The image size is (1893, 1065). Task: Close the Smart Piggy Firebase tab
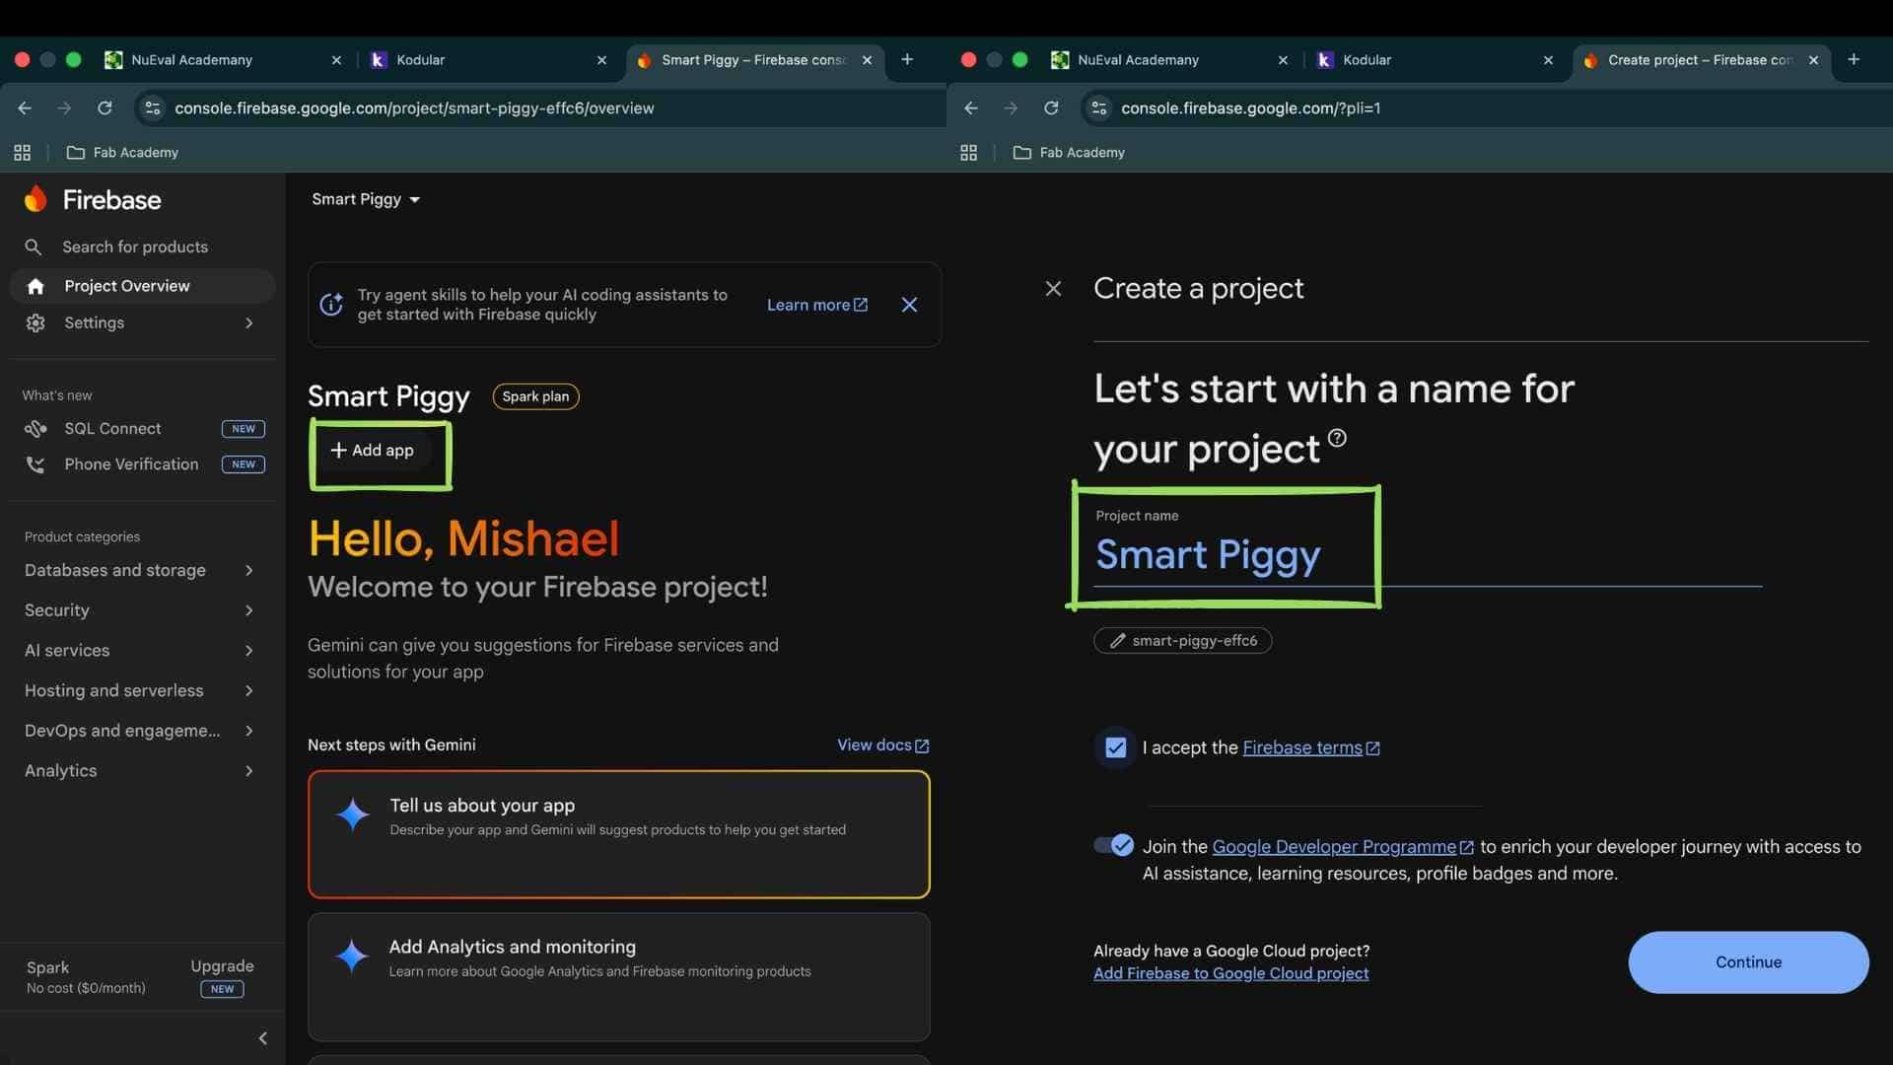pos(867,60)
